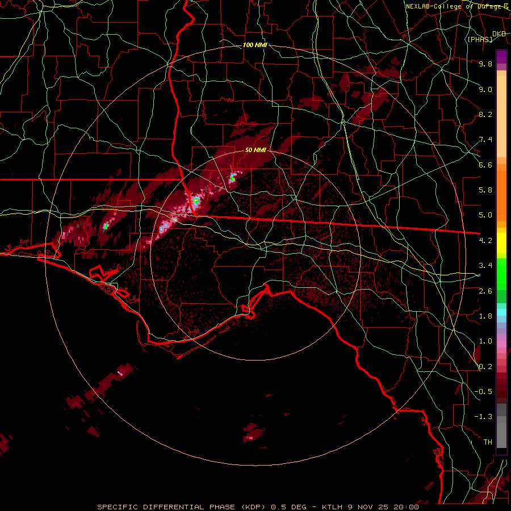Click the 1.8 scale value
511x511 pixels.
tap(485, 316)
